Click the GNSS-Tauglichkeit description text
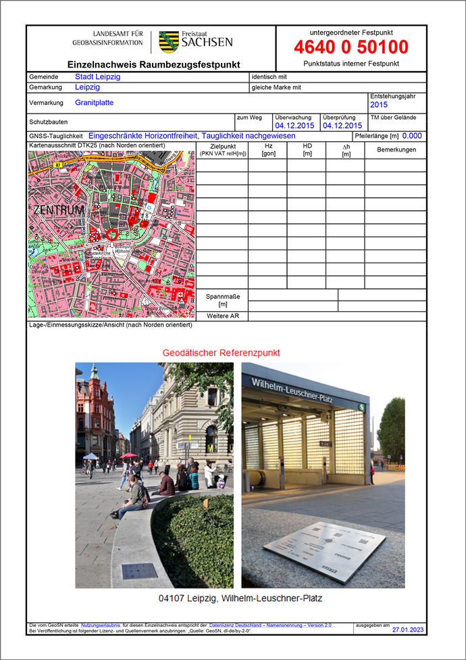 [x=192, y=136]
